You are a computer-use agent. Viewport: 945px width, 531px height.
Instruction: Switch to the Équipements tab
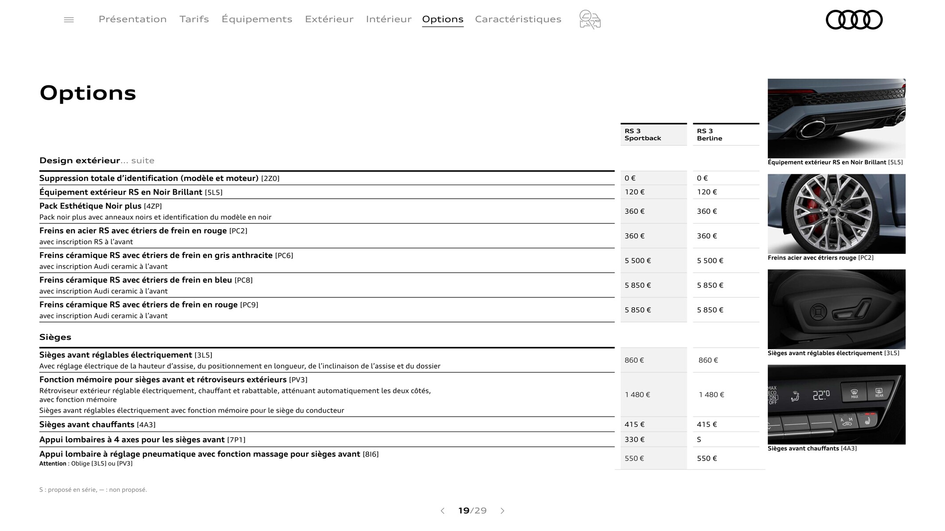(257, 19)
